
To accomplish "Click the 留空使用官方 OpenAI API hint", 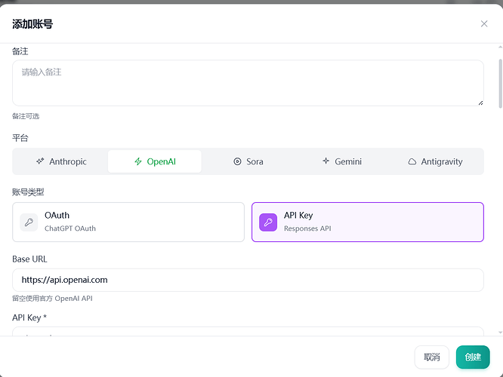I will pos(52,299).
